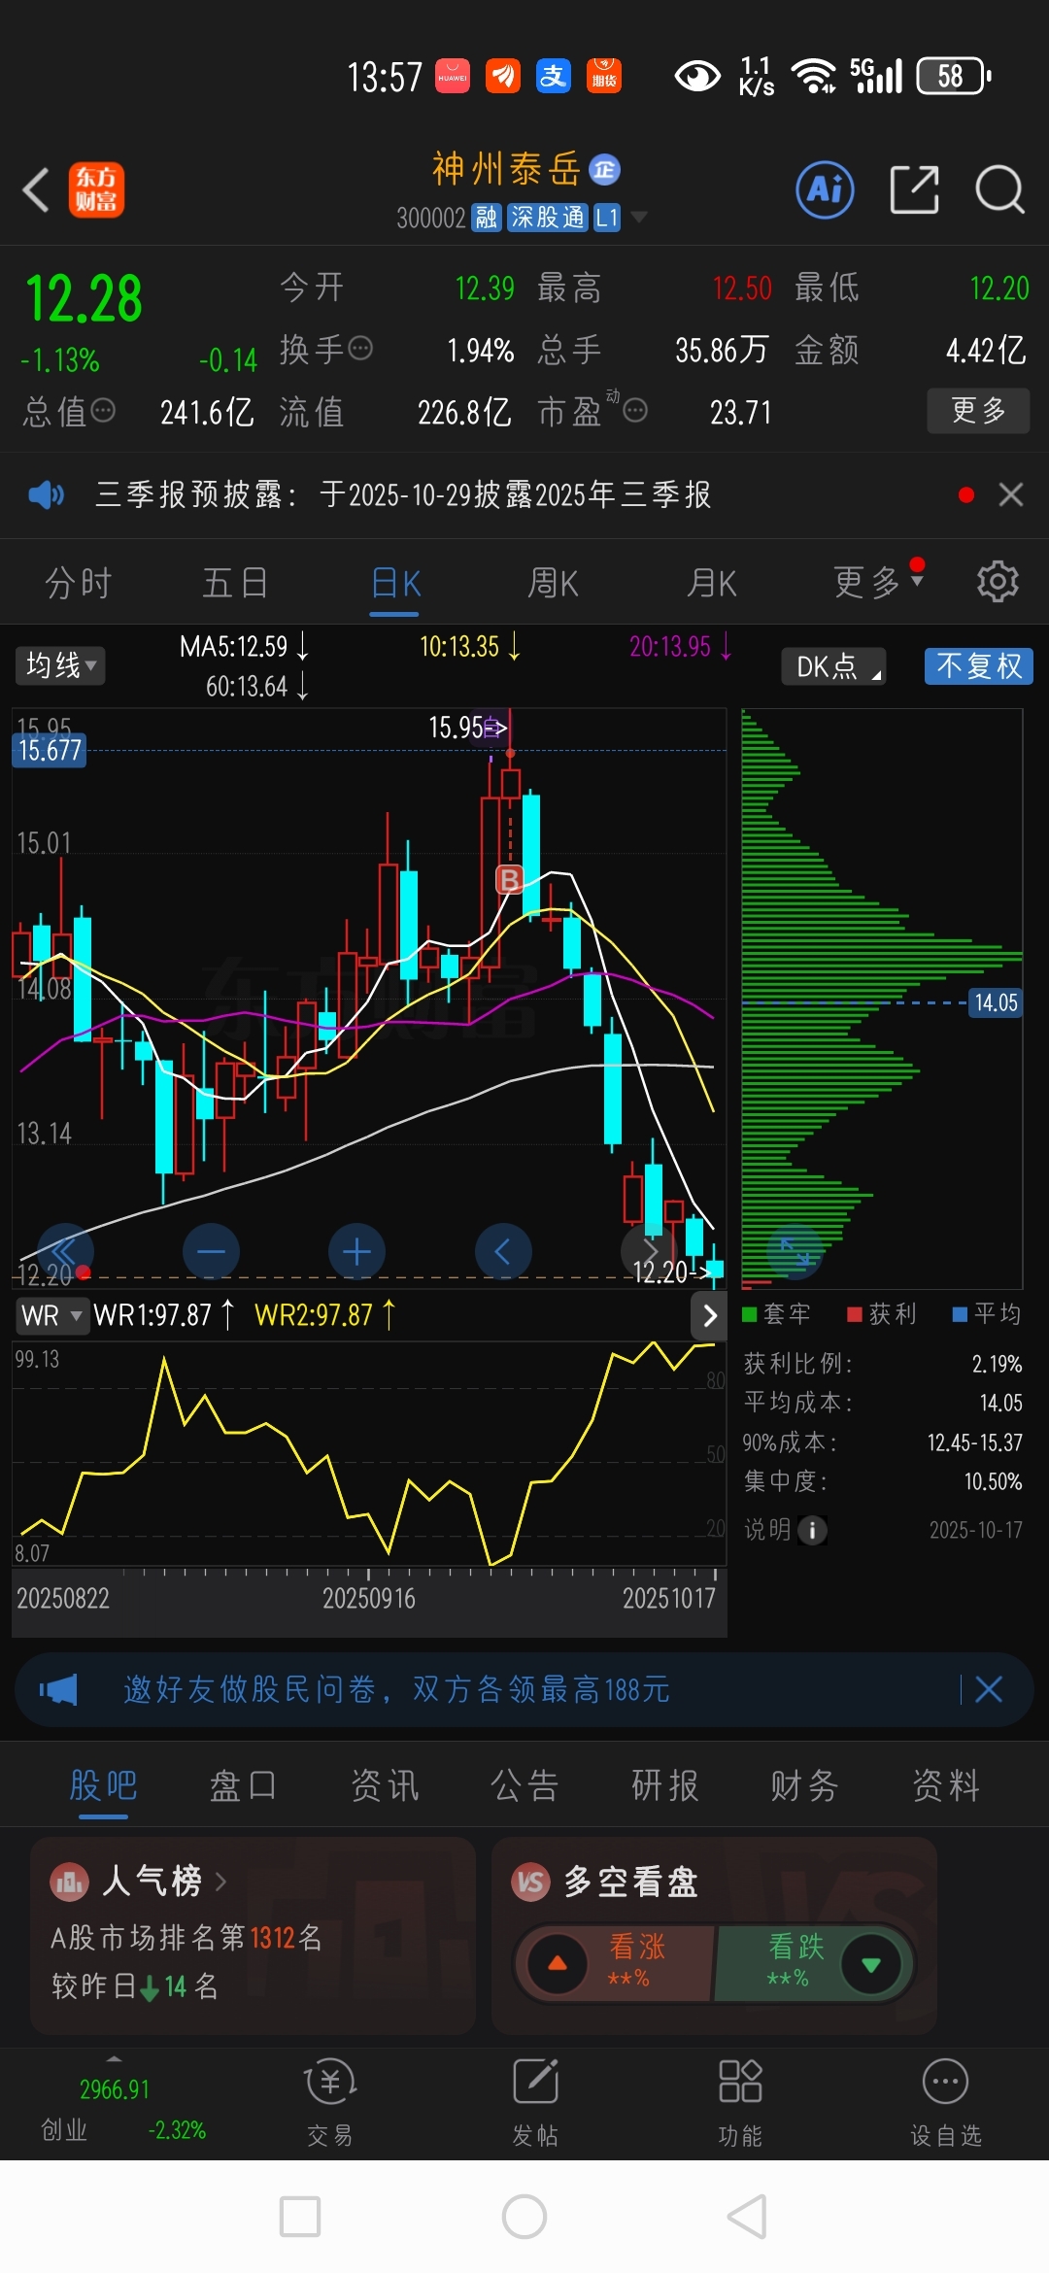Open the 股吧 tab
1049x2273 pixels.
point(103,1785)
